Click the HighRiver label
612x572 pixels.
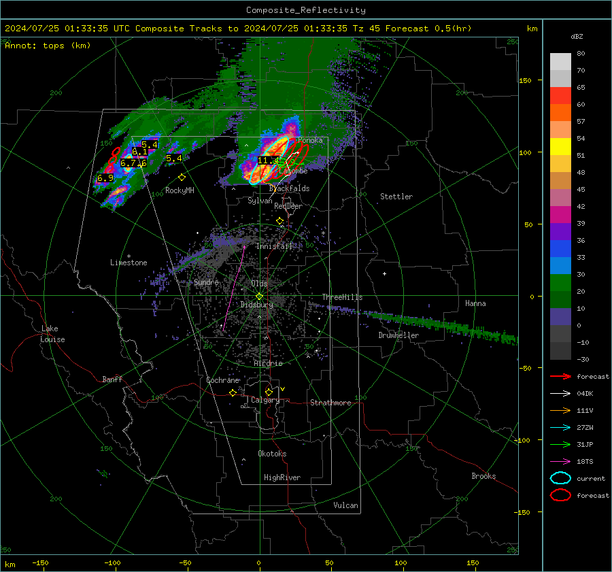pyautogui.click(x=282, y=477)
